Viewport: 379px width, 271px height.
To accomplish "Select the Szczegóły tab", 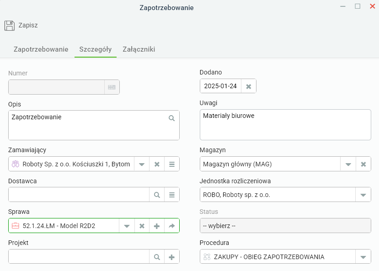I will pyautogui.click(x=96, y=49).
